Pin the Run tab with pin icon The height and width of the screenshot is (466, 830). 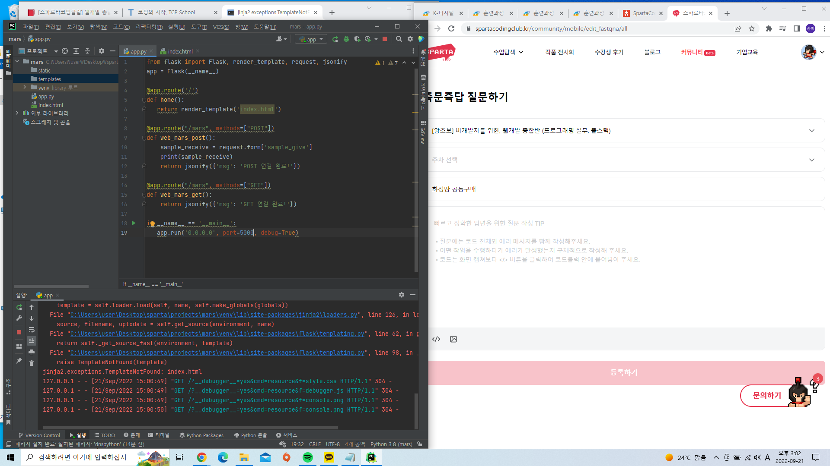[x=19, y=361]
